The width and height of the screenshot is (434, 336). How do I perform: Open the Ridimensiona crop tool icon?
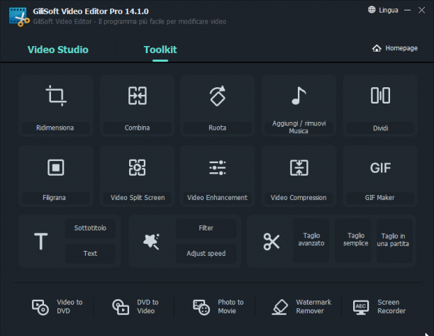(x=56, y=96)
